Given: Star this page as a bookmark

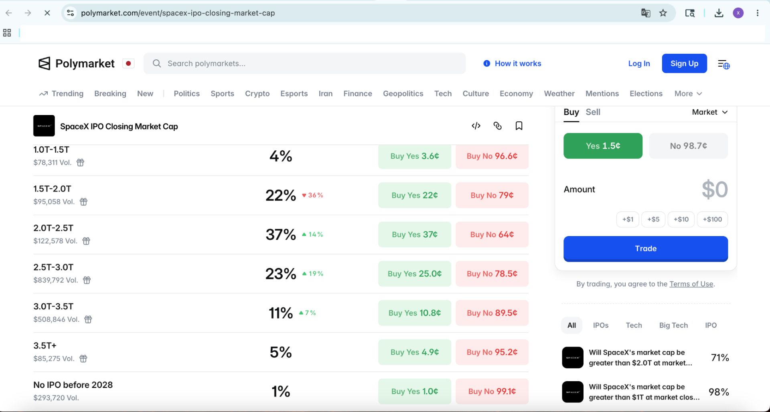Looking at the screenshot, I should click(663, 13).
